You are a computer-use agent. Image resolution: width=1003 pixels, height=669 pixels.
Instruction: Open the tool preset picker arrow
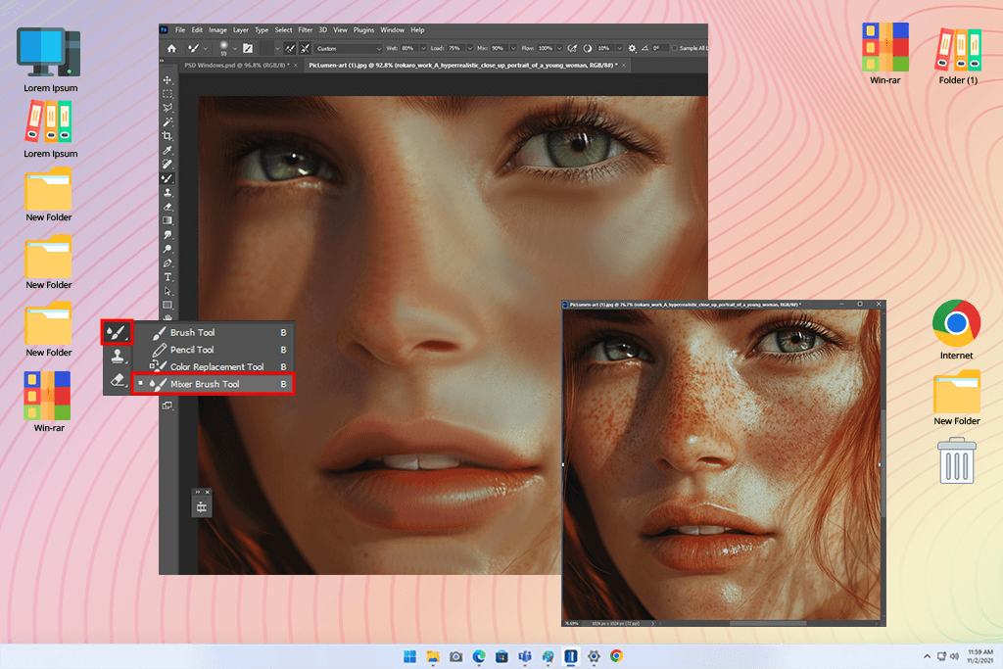pyautogui.click(x=206, y=49)
